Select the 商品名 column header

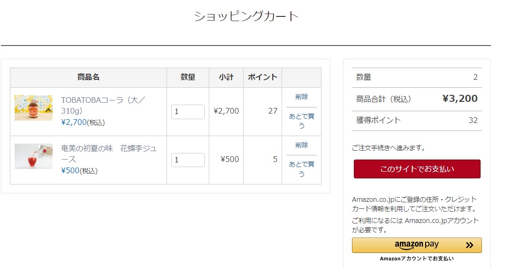click(x=88, y=77)
